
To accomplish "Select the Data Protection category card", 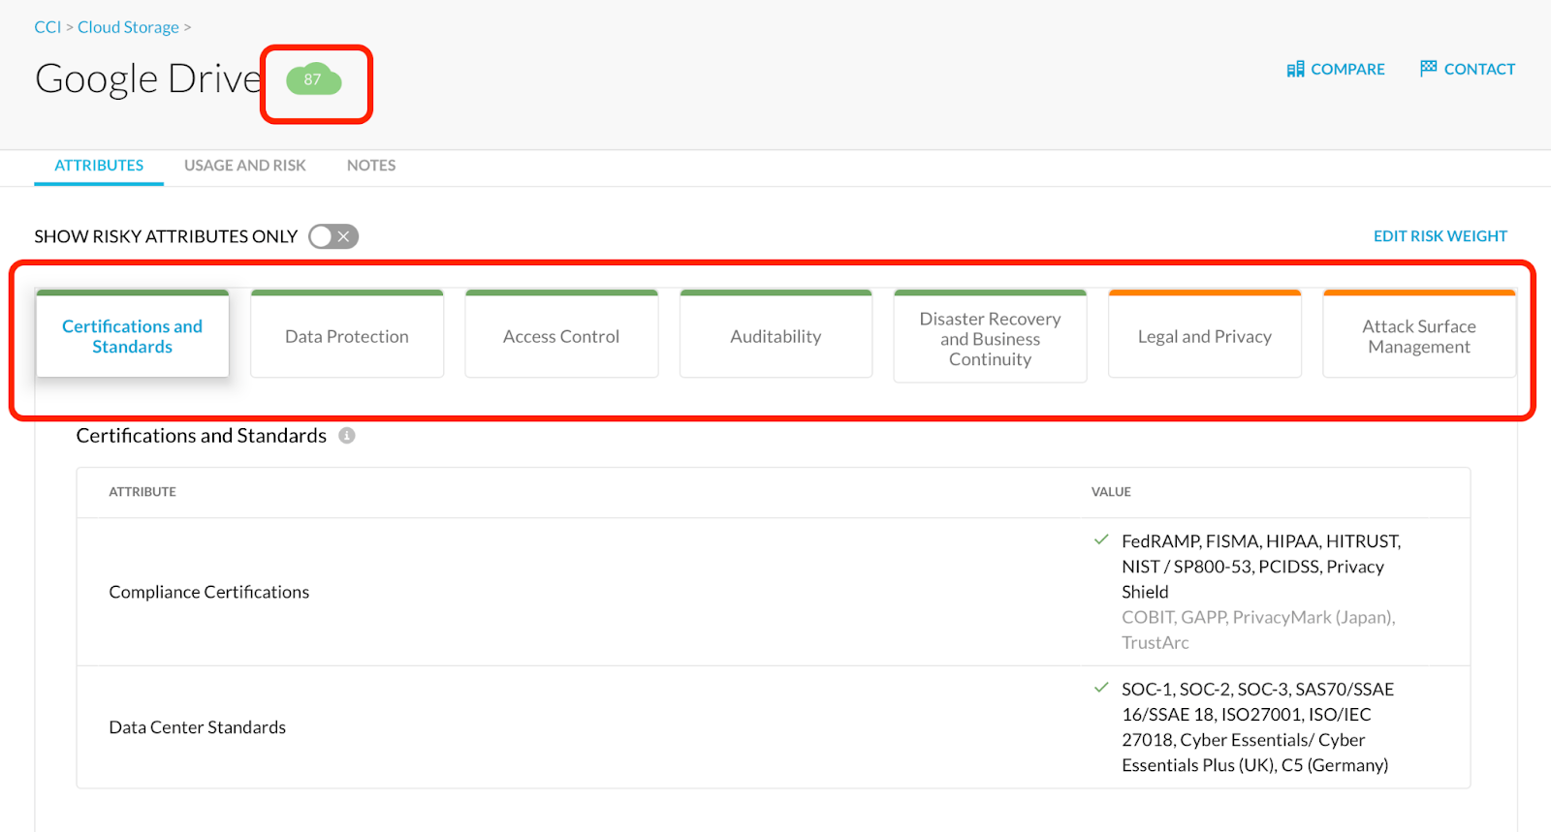I will click(347, 334).
